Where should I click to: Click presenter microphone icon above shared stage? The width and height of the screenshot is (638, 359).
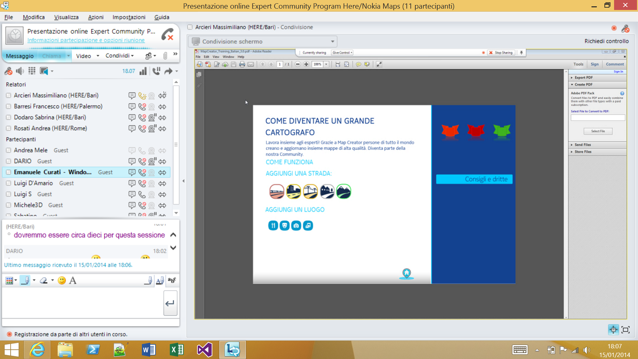coord(625,28)
